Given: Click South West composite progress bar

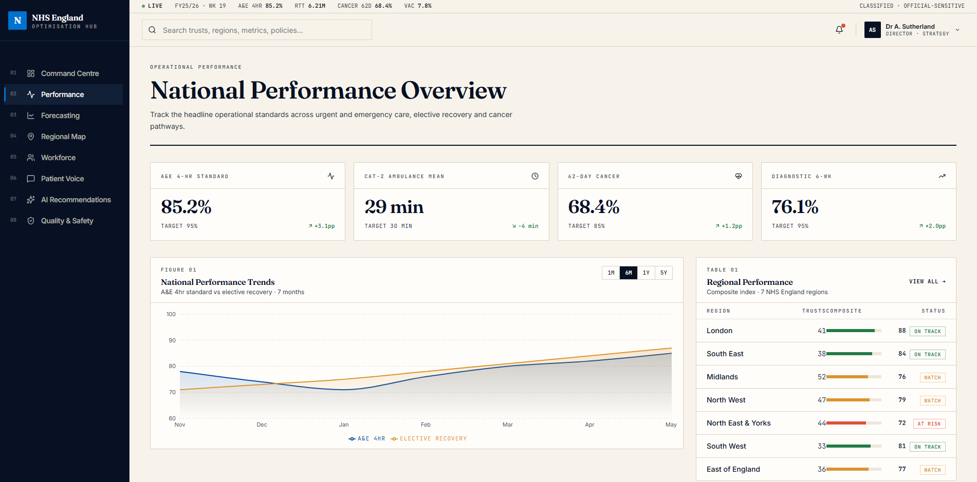Looking at the screenshot, I should click(854, 446).
